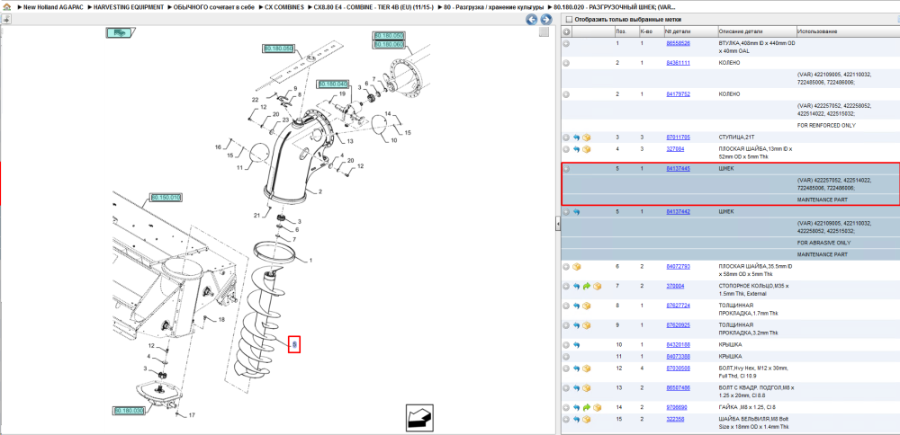Sort by 'Описание детали' column header
This screenshot has width=900, height=435.
tap(739, 31)
